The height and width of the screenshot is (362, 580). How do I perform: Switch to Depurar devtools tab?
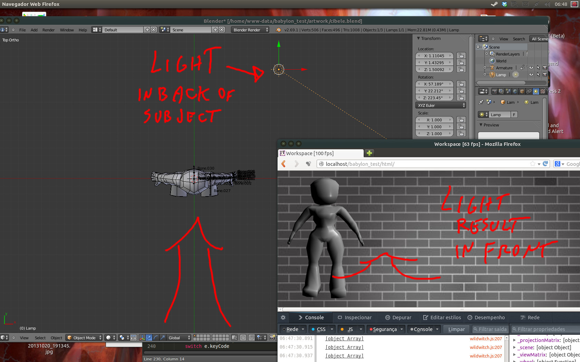[398, 318]
